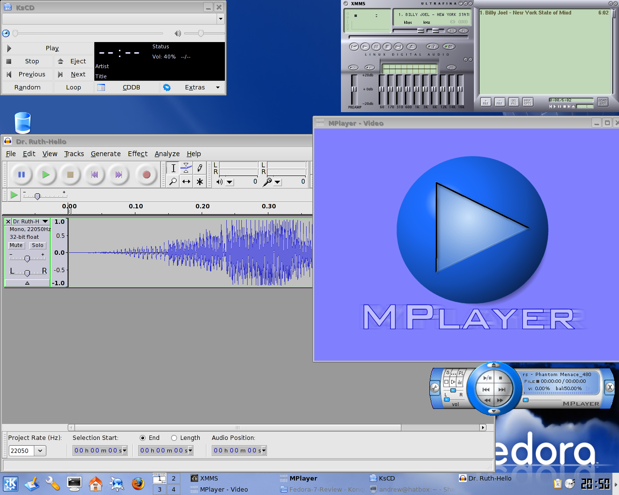Click XMMS main window eject button
The image size is (619, 495).
click(412, 47)
